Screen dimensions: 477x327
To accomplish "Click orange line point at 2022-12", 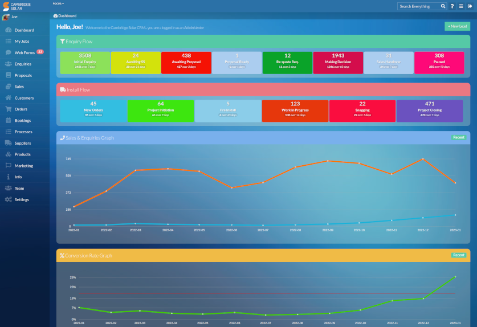I will pos(423,159).
